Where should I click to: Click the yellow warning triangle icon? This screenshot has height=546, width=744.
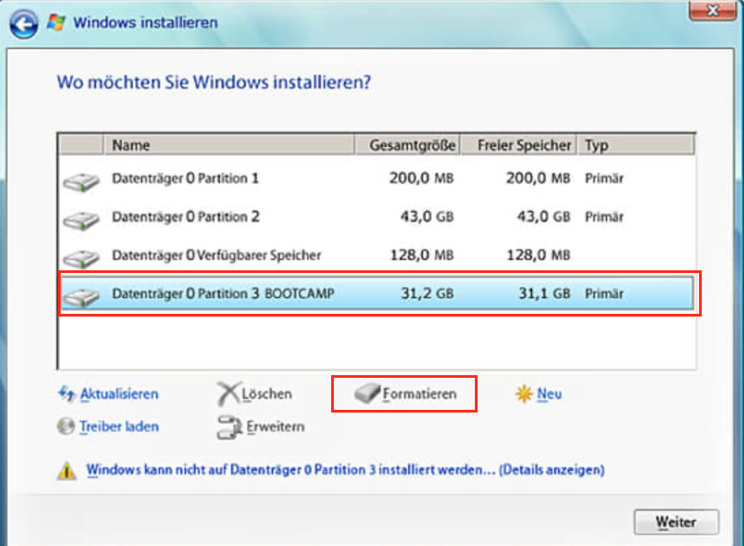67,470
